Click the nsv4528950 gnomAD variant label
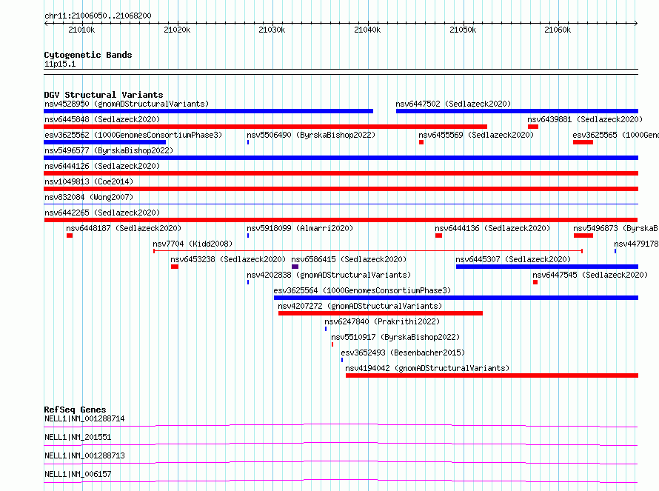This screenshot has height=491, width=659. (127, 104)
